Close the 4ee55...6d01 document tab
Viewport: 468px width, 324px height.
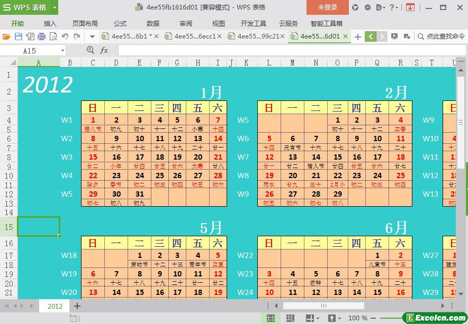point(346,36)
